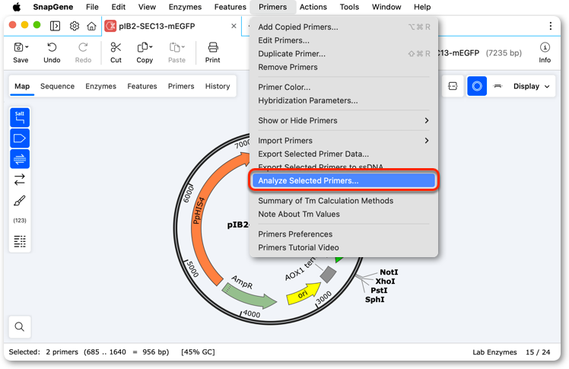Toggle the sidebar panel icon
Image resolution: width=569 pixels, height=369 pixels.
56,26
